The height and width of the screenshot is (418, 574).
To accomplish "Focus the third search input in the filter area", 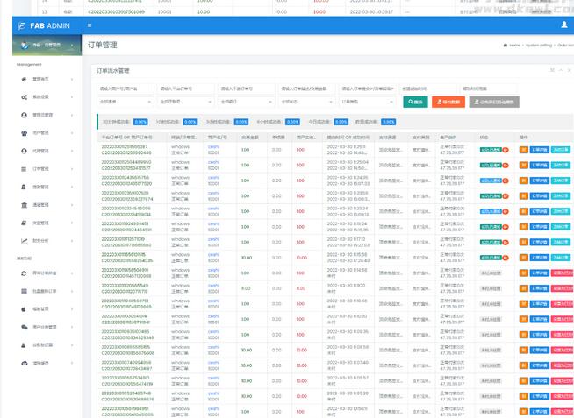I will pyautogui.click(x=246, y=89).
